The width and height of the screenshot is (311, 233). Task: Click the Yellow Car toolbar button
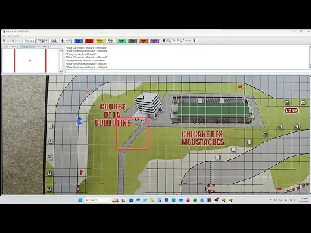[100, 41]
